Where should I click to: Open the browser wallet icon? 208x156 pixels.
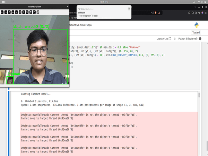196,13
